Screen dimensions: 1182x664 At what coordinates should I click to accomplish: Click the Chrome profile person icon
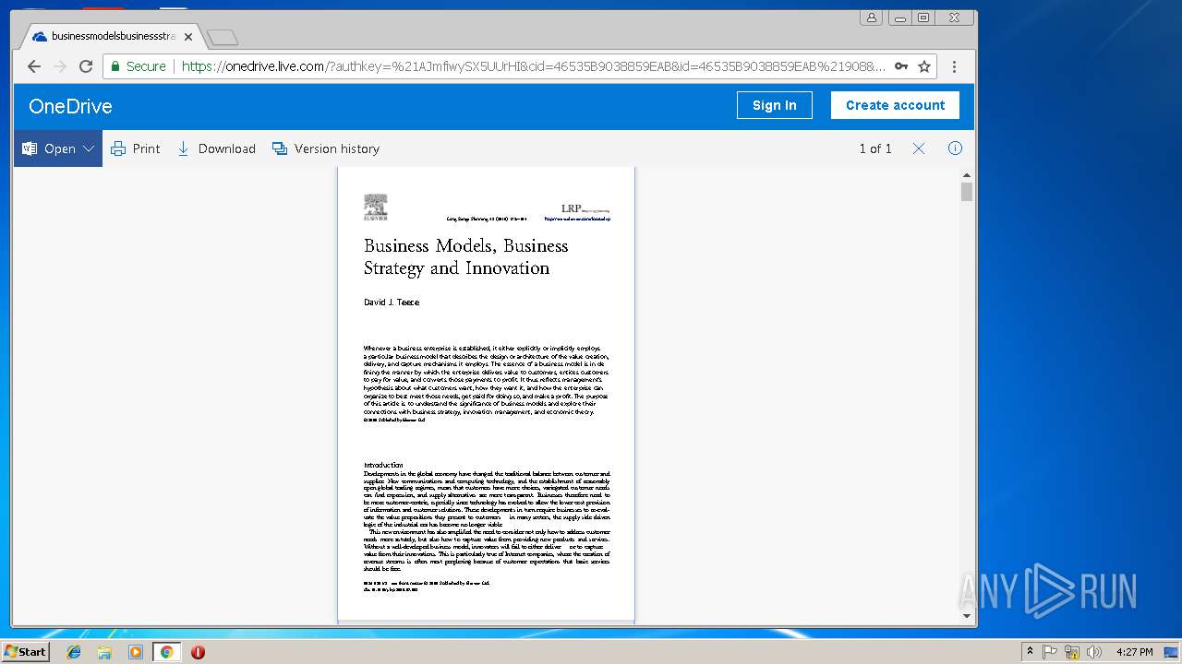click(x=871, y=18)
